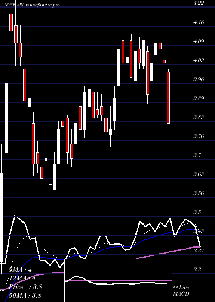The image size is (215, 302).
Task: Click the 50MA : 3.8 legend entry
Action: tap(25, 296)
